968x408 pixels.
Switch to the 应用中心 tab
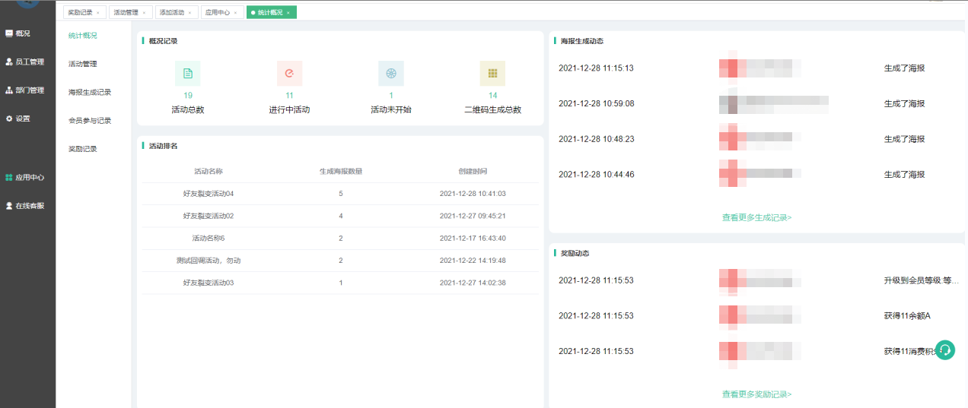pos(218,12)
